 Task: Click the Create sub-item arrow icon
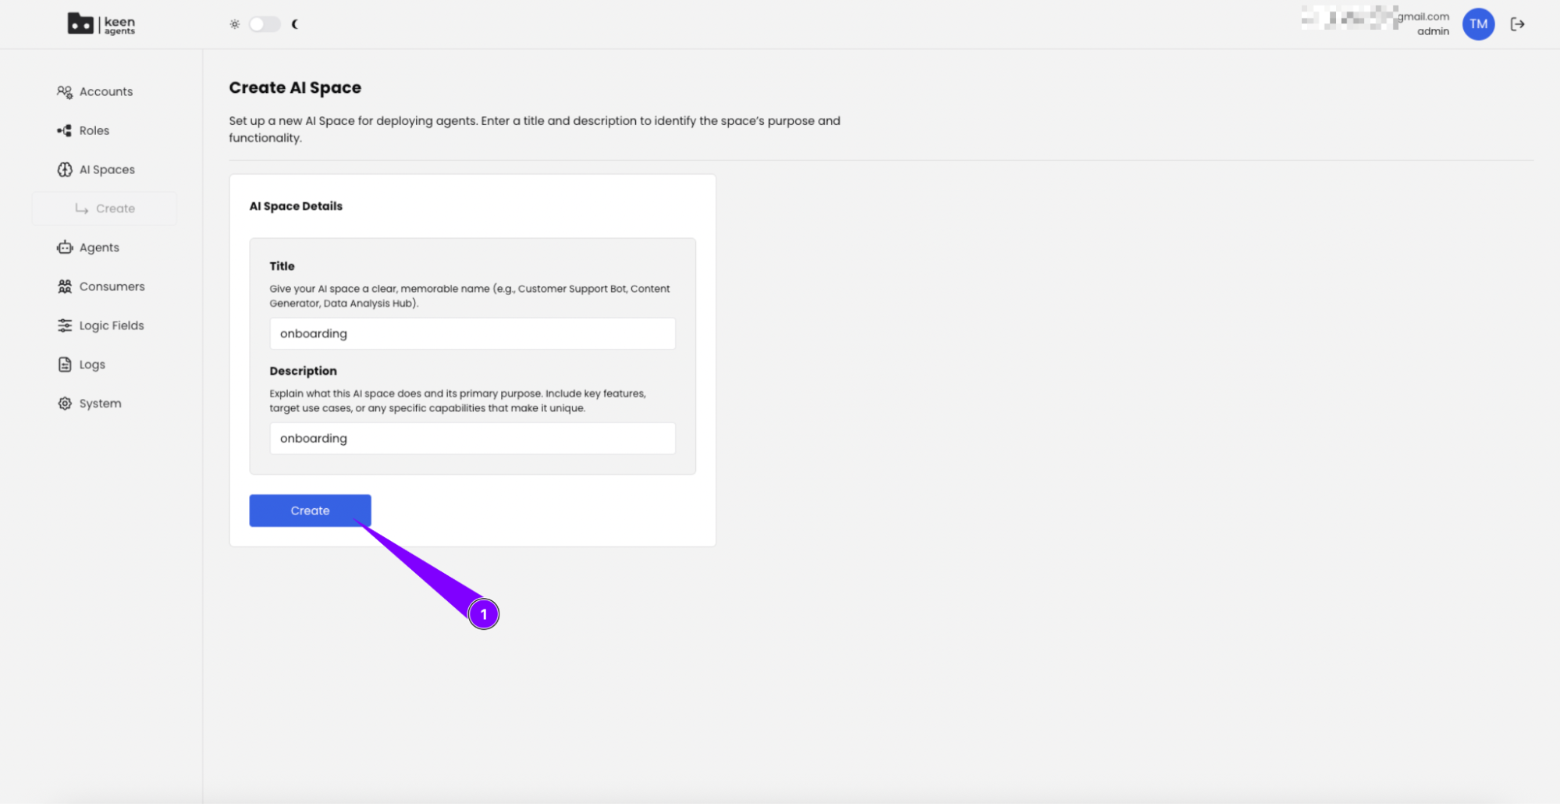point(81,208)
